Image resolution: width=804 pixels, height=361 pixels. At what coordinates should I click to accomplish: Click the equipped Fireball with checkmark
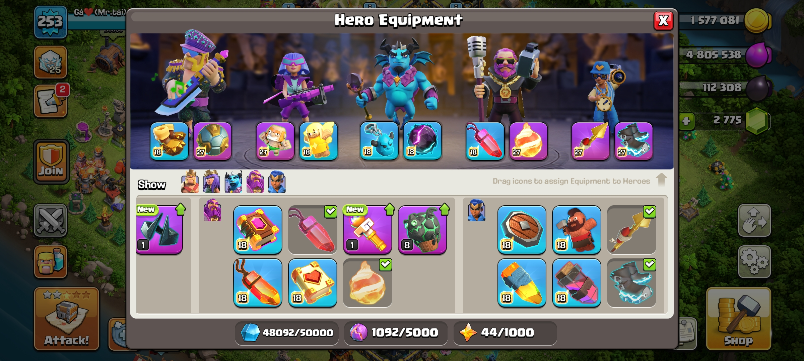tap(367, 283)
